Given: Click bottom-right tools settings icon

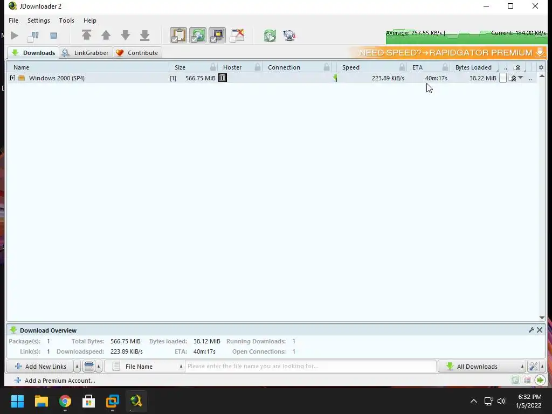Looking at the screenshot, I should click(x=533, y=367).
